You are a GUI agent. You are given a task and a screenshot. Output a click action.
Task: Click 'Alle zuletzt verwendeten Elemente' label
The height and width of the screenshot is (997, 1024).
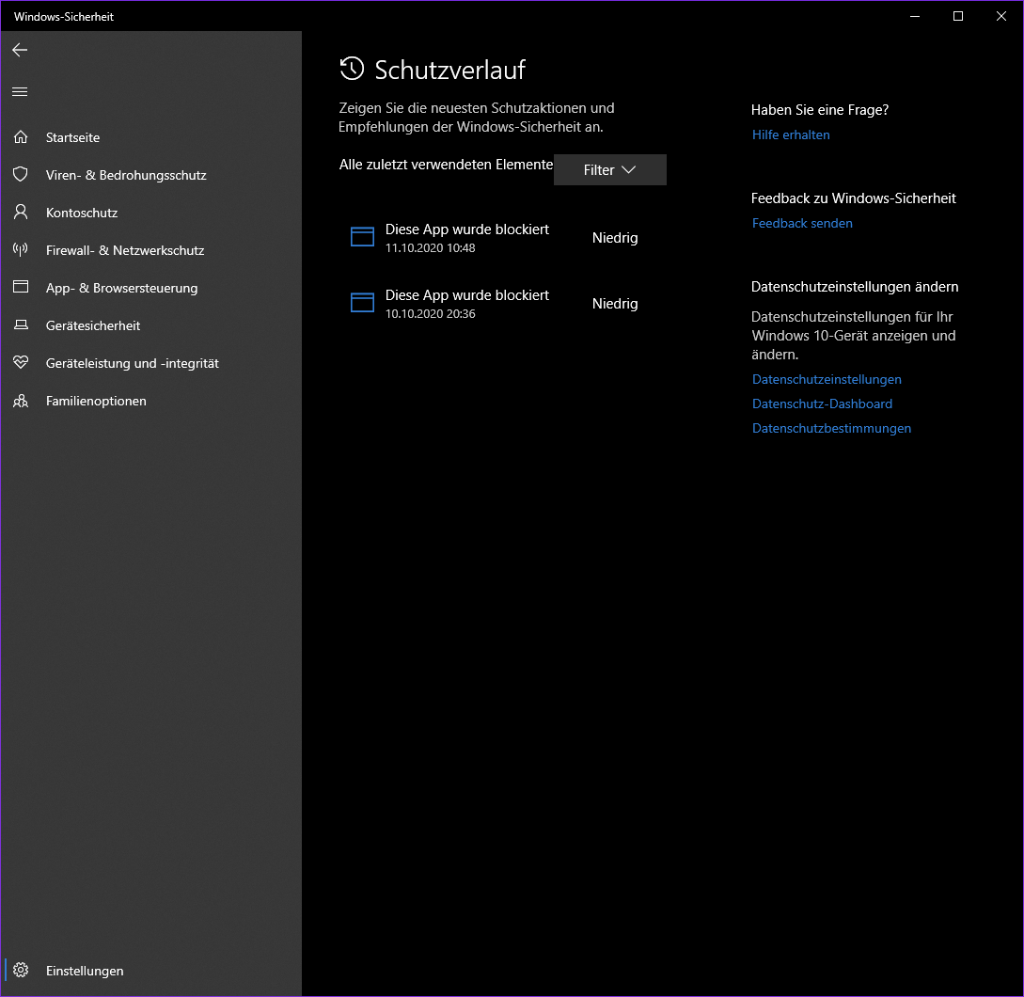pyautogui.click(x=446, y=165)
